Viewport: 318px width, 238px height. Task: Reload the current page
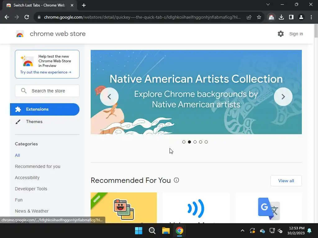tap(27, 17)
